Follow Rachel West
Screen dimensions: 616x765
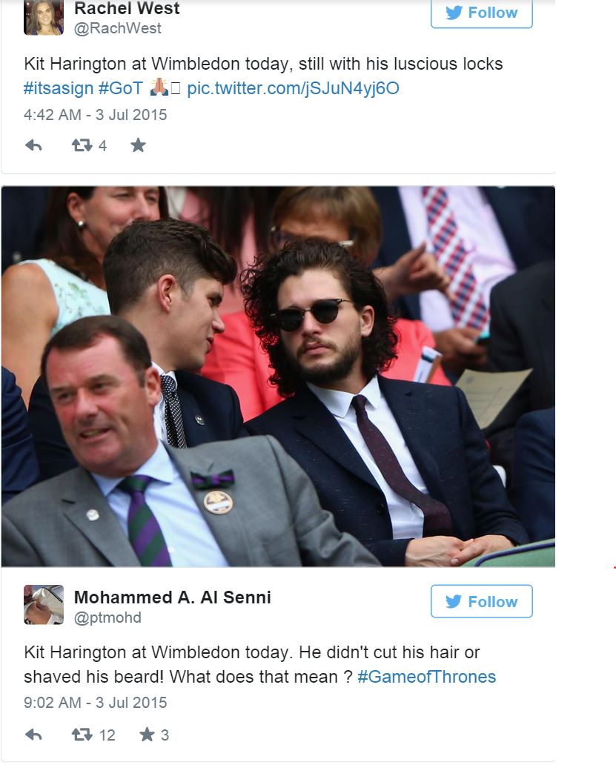point(481,13)
